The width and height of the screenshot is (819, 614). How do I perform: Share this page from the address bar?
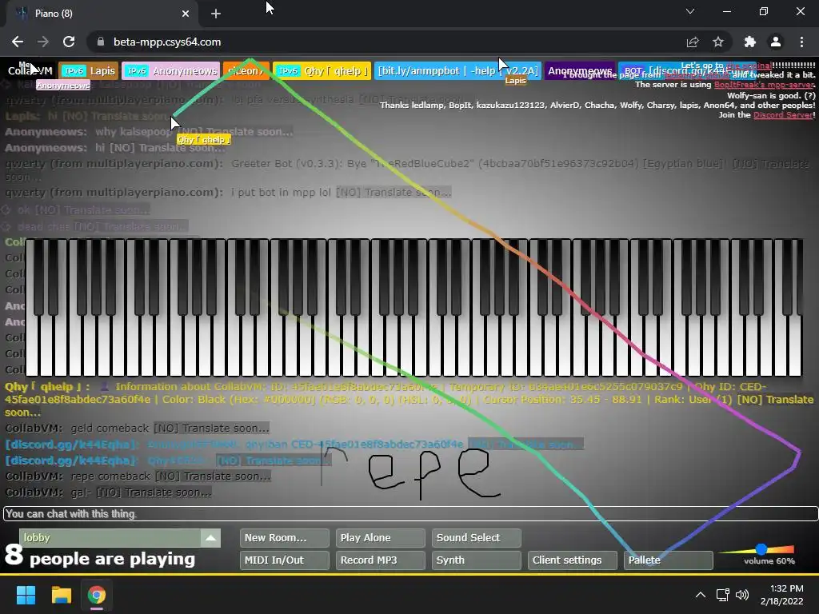coord(693,42)
